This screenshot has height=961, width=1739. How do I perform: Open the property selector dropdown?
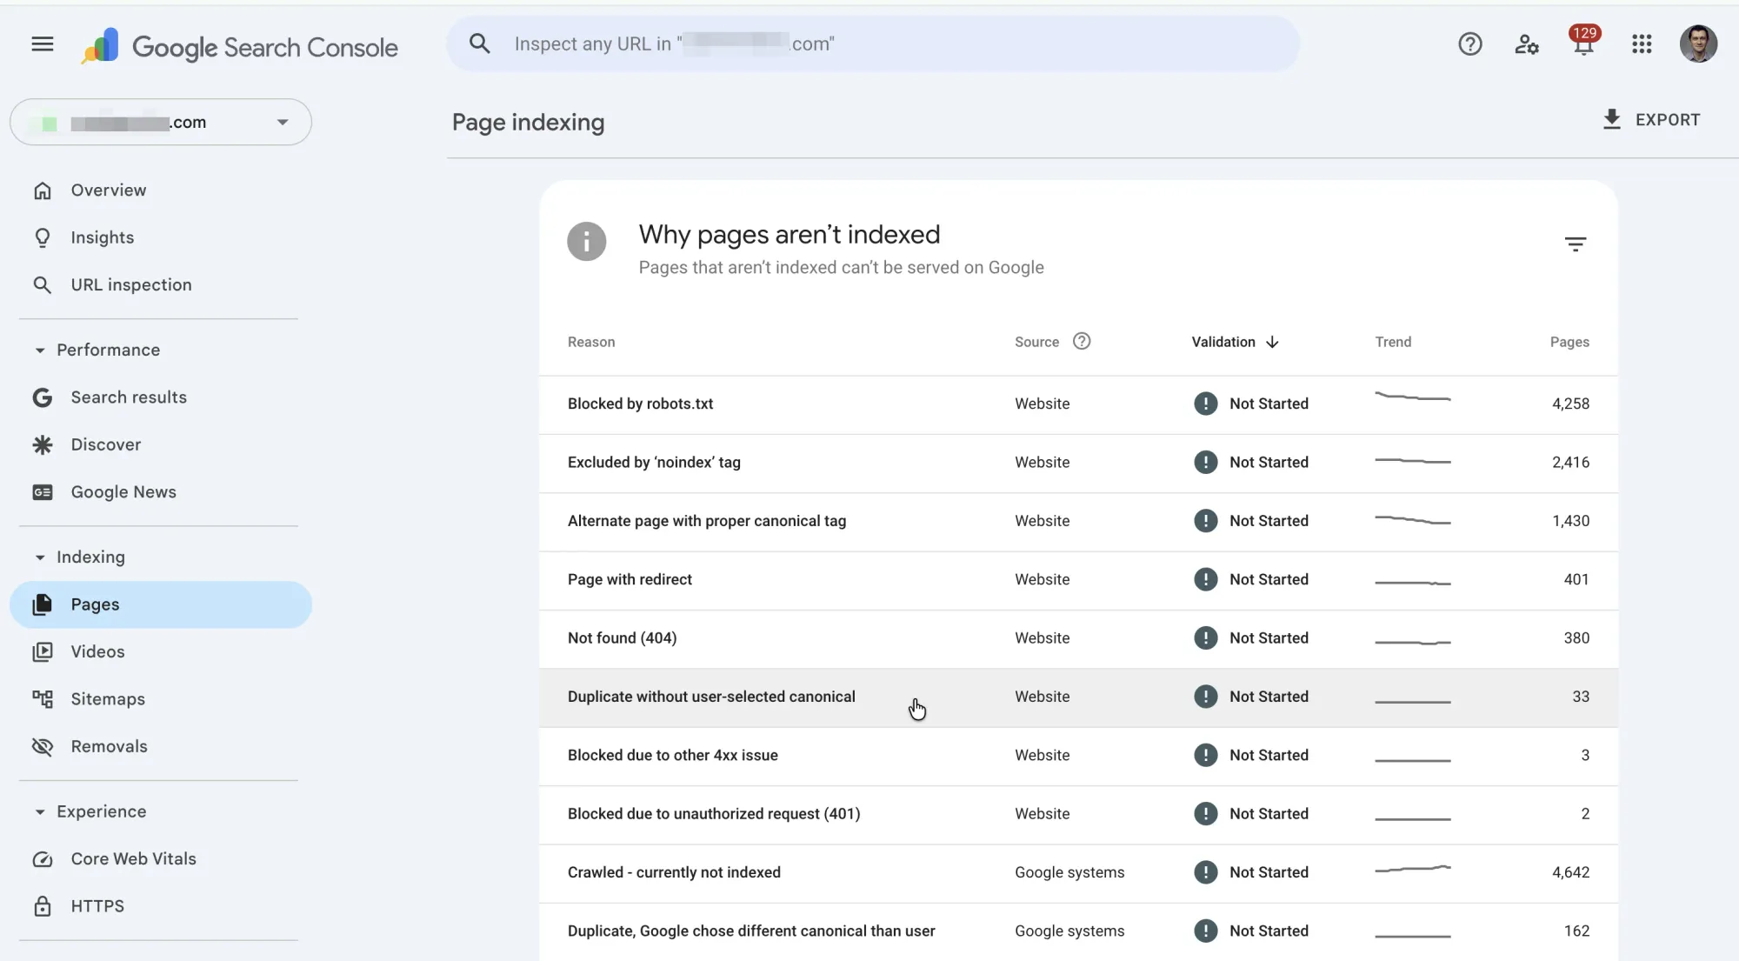161,123
